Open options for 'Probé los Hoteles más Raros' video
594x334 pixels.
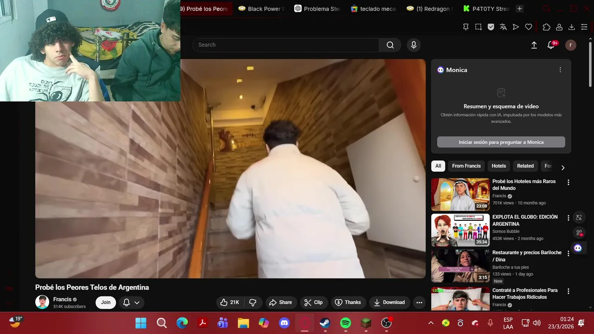tap(568, 182)
